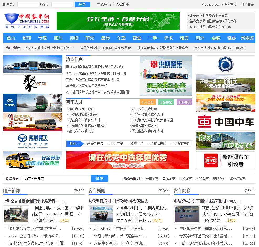Screen dimensions: 259x247
Task: Open the BYD 新能源汽车 logo banner
Action: (x=226, y=160)
